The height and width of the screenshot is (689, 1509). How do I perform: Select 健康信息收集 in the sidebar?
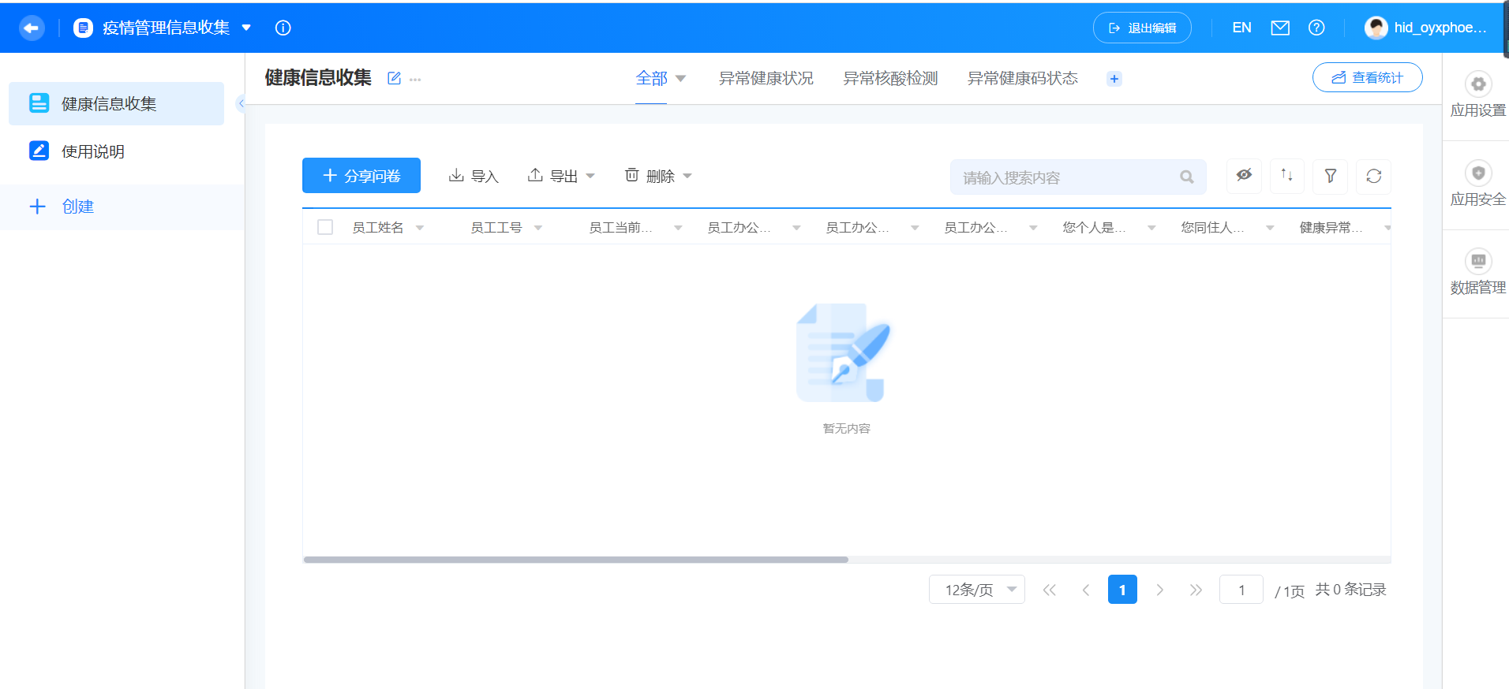pyautogui.click(x=116, y=103)
